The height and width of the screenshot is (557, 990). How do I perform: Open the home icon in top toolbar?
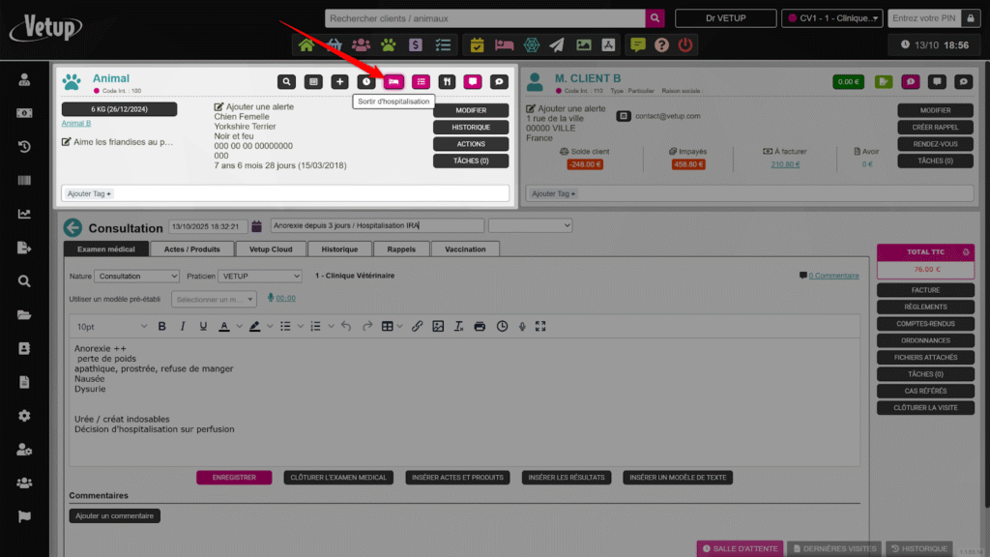306,44
